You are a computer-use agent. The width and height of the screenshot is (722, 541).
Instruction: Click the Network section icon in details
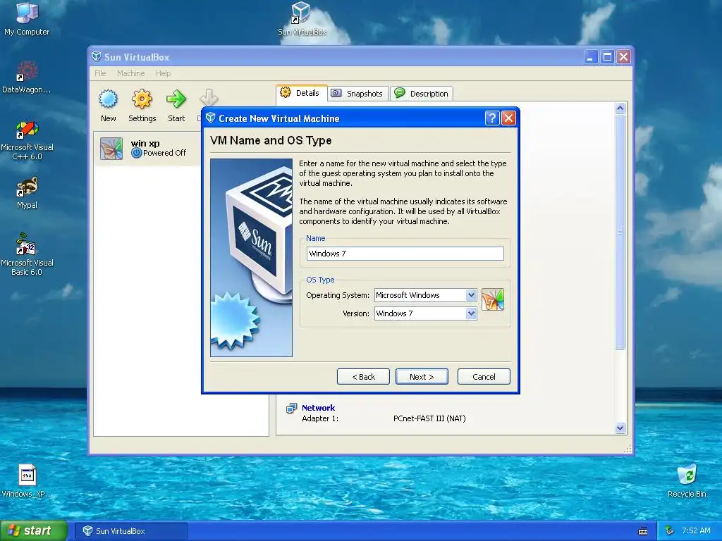pos(291,408)
